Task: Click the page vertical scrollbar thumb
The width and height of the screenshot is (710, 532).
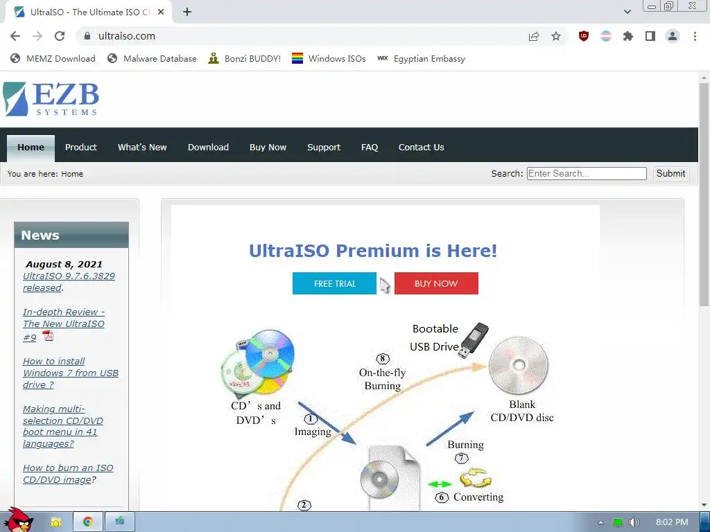Action: tap(704, 195)
